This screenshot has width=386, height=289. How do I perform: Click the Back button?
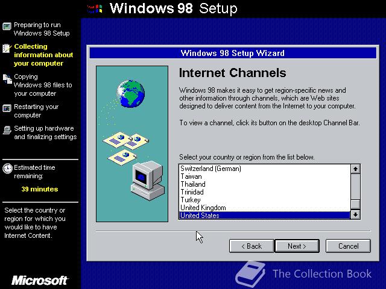252,246
